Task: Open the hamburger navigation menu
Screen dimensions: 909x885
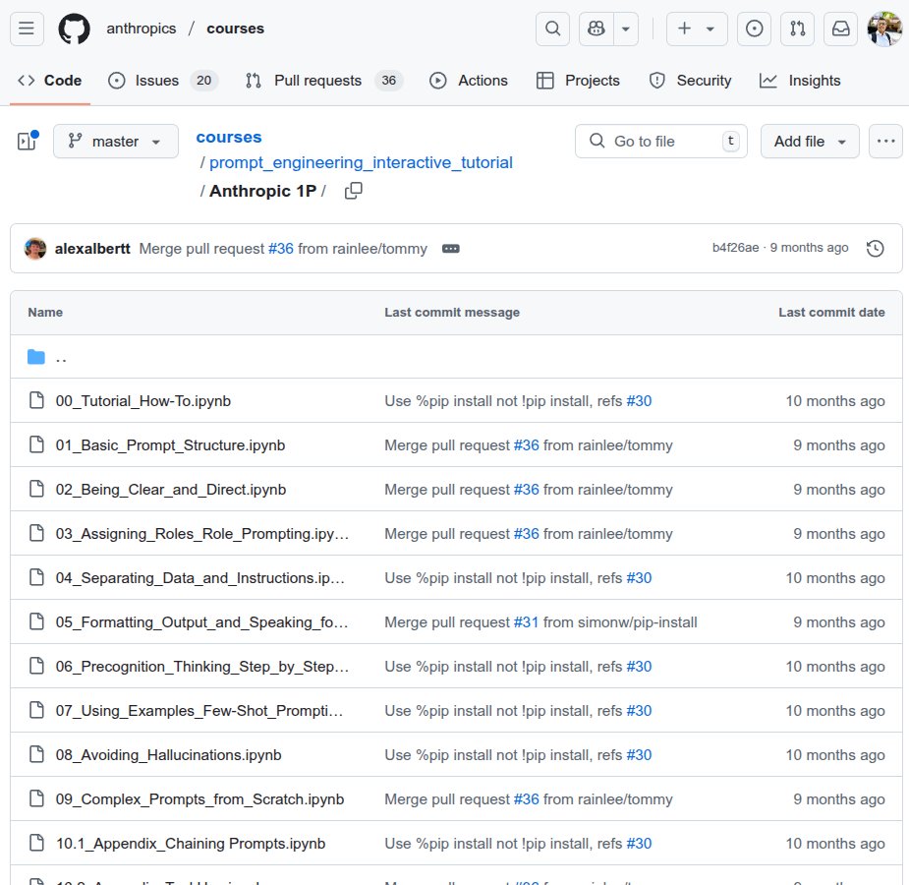Action: (27, 29)
